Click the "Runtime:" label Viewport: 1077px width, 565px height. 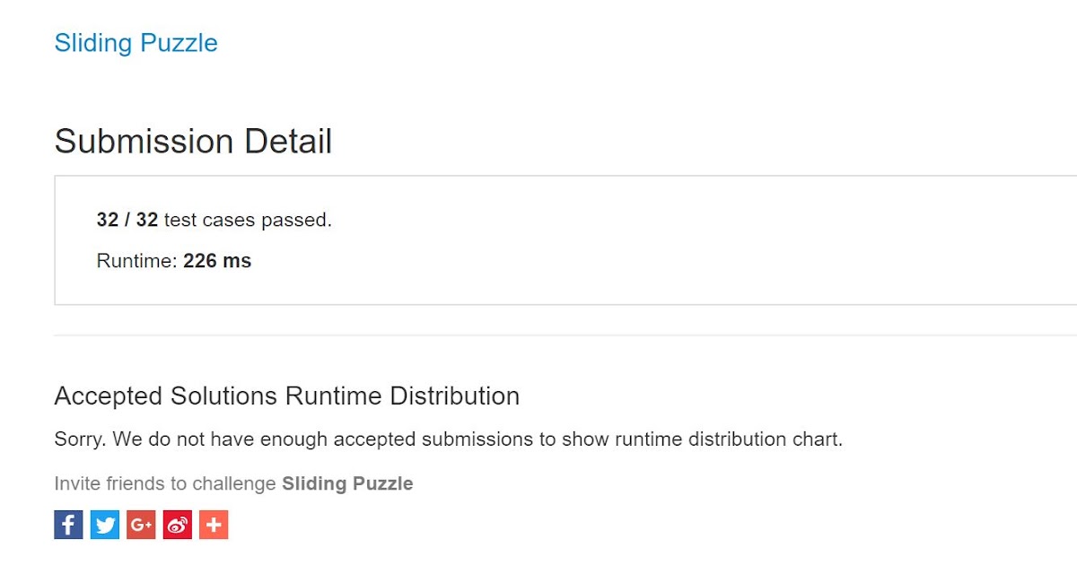(137, 261)
